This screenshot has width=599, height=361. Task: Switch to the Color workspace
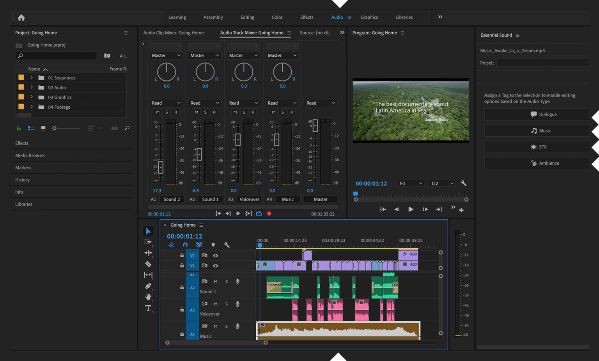point(277,18)
